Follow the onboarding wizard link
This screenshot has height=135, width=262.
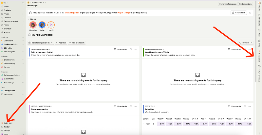(72, 13)
